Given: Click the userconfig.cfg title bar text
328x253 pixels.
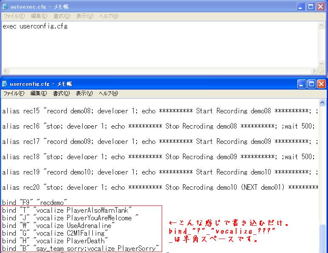Looking at the screenshot, I should click(41, 84).
